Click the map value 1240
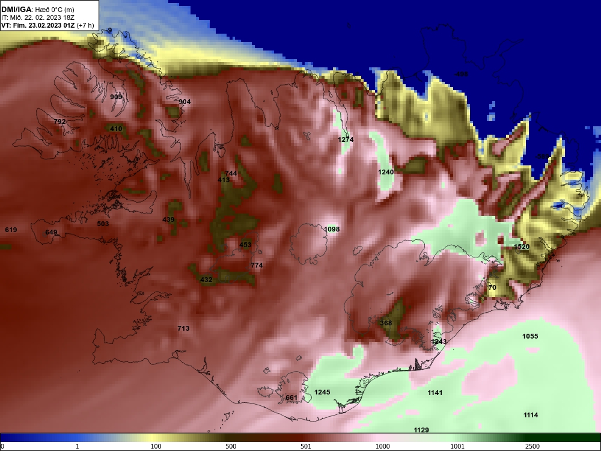Viewport: 601px width, 451px height. pyautogui.click(x=386, y=172)
